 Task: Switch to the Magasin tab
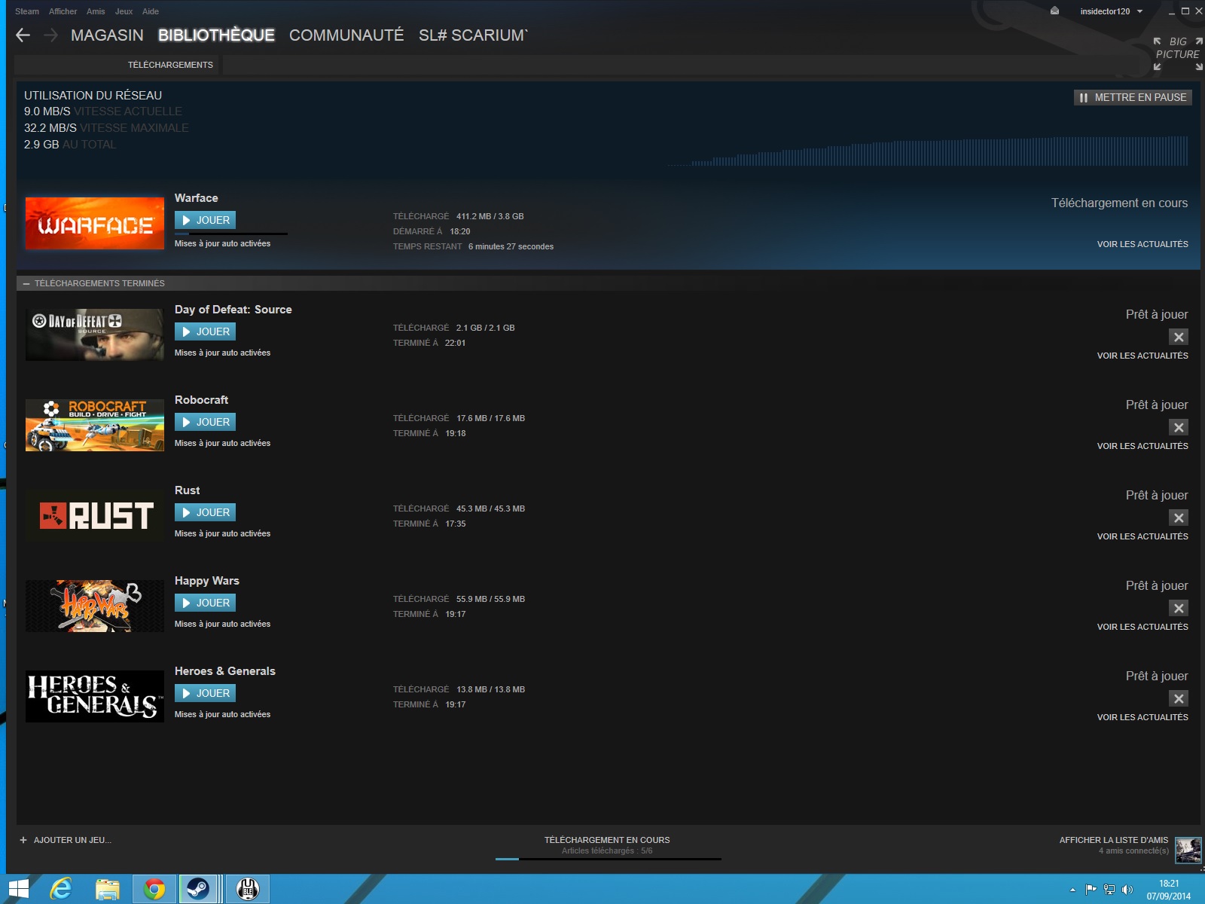point(107,35)
